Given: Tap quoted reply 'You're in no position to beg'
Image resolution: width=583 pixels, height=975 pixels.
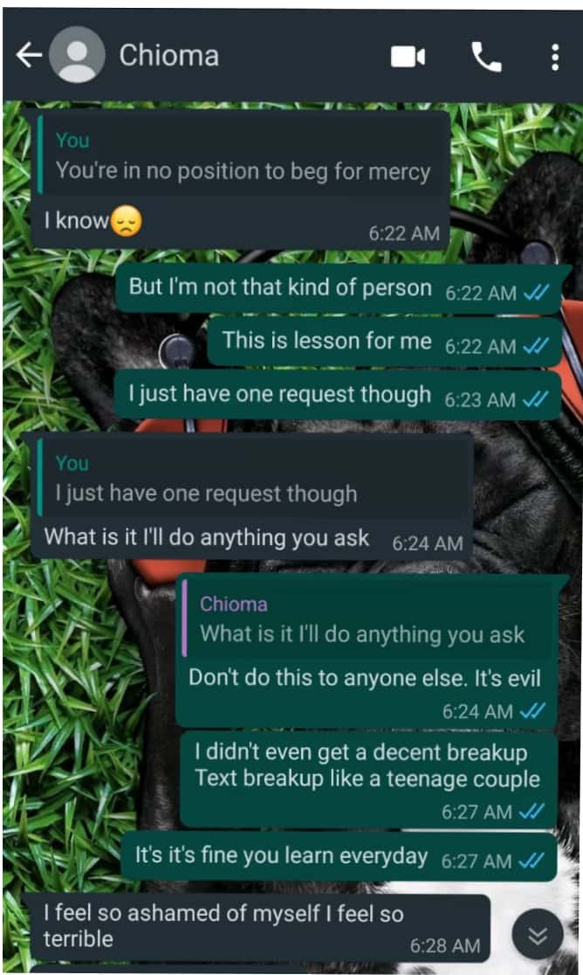Looking at the screenshot, I should pyautogui.click(x=243, y=156).
